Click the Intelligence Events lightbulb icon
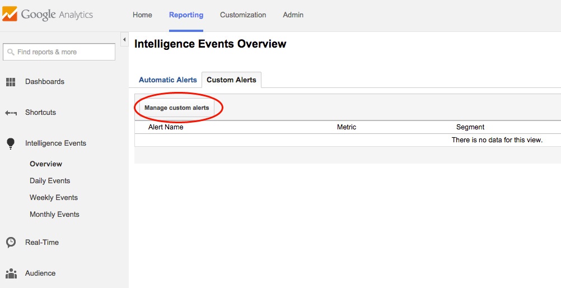Viewport: 561px width, 288px height. [x=11, y=143]
